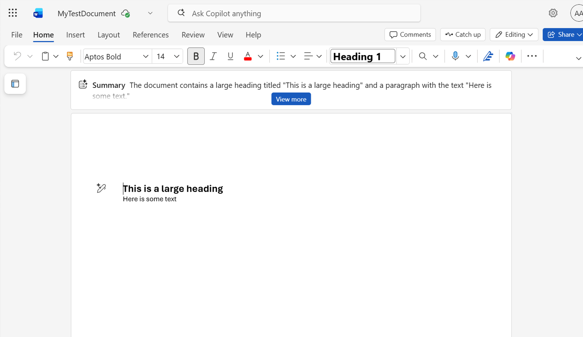Viewport: 583px width, 337px height.
Task: Open the References tab
Action: (150, 35)
